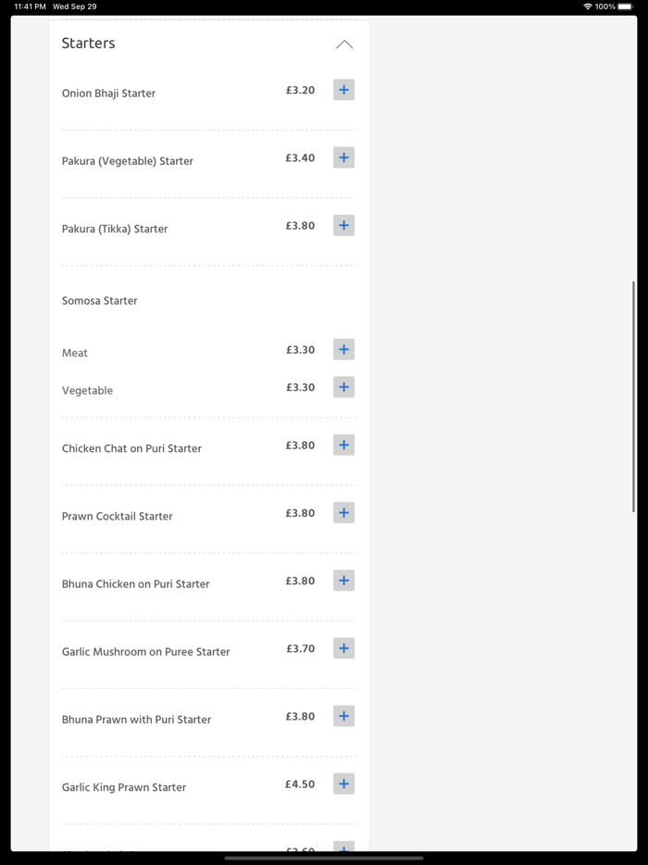Viewport: 648px width, 865px height.
Task: Add Garlic Mushroom on Puree Starter
Action: tap(343, 648)
